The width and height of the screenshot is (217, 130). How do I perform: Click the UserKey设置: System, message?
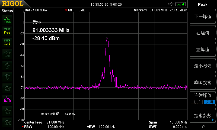click(58, 114)
